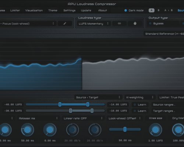Image resolution: width=184 pixels, height=147 pixels.
Task: Click the -14.00 LUFS source value field
Action: 118,105
